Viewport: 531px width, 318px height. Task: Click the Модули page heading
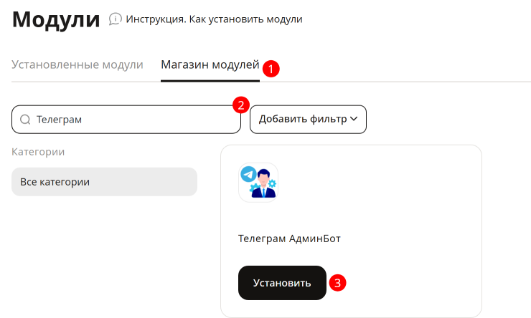click(x=56, y=19)
